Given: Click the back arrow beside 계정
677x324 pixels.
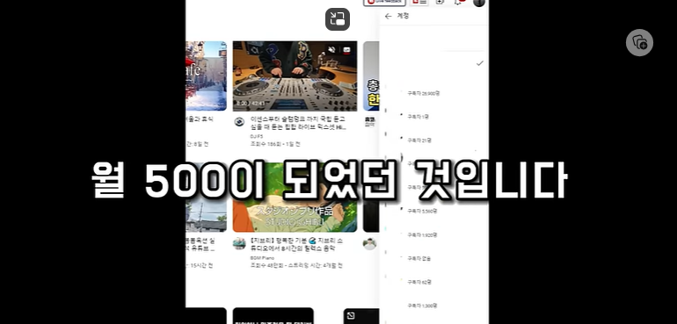Looking at the screenshot, I should point(388,17).
